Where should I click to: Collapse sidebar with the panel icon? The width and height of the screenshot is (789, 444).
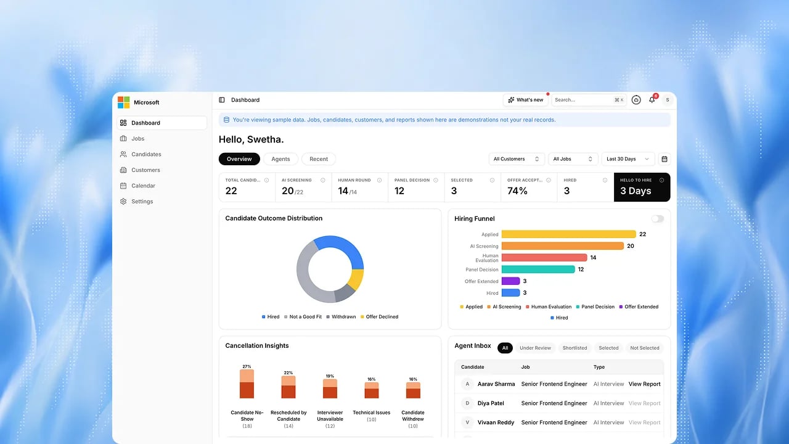point(222,100)
